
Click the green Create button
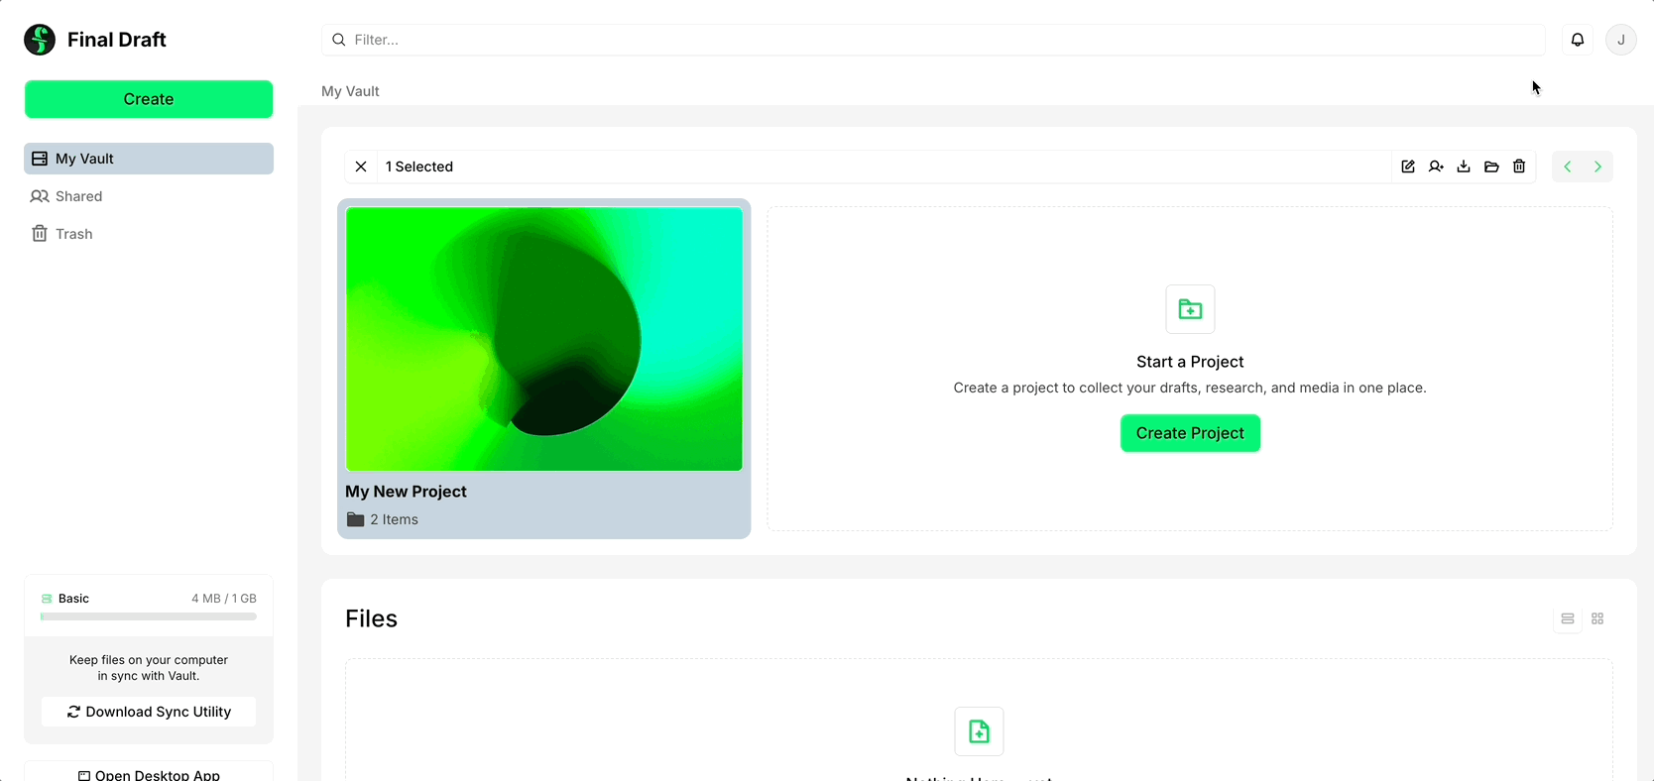pos(149,99)
